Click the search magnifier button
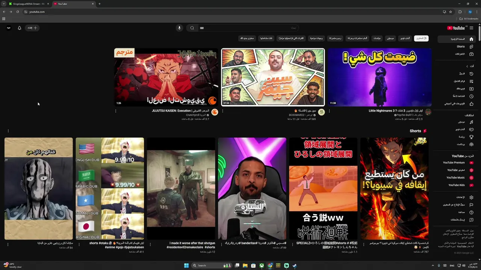This screenshot has height=270, width=481. coord(192,28)
